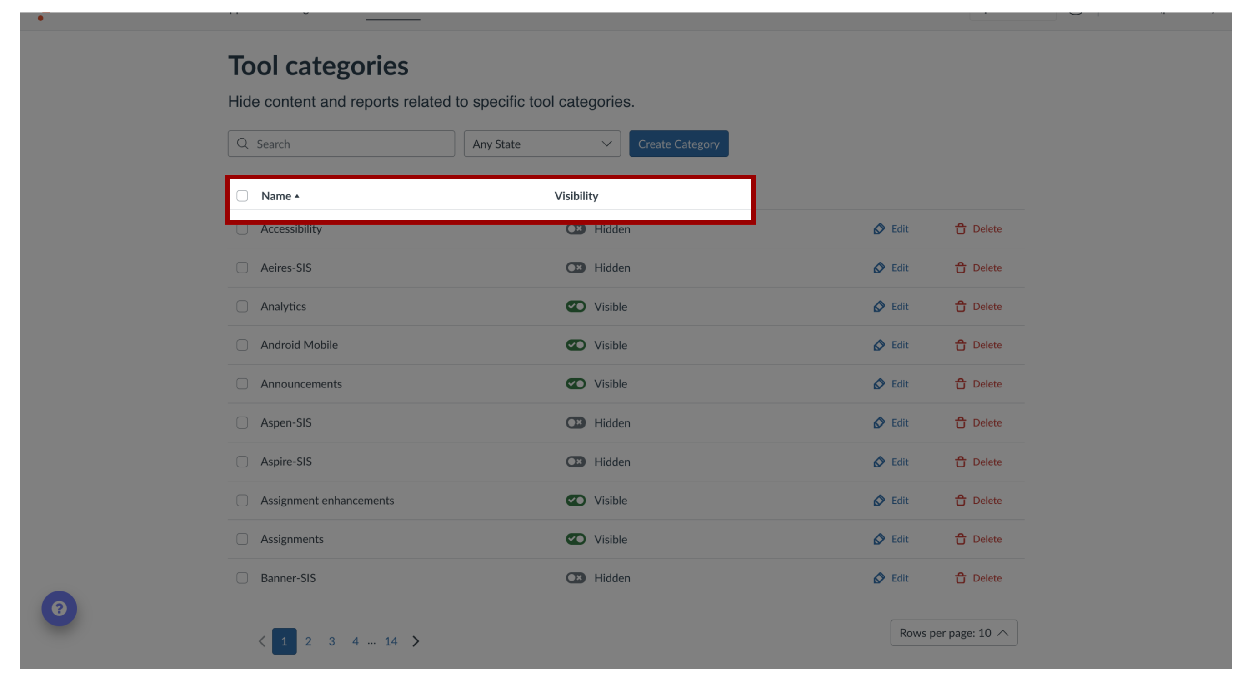Image resolution: width=1242 pixels, height=675 pixels.
Task: Open the Any State dropdown filter
Action: (542, 144)
